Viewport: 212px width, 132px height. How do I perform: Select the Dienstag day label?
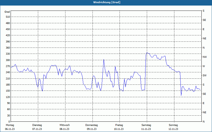click(x=37, y=125)
